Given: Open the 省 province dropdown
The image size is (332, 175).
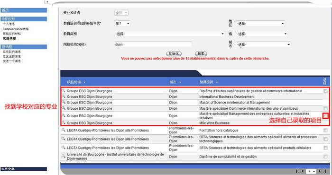Looking at the screenshot, I should coord(262,34).
